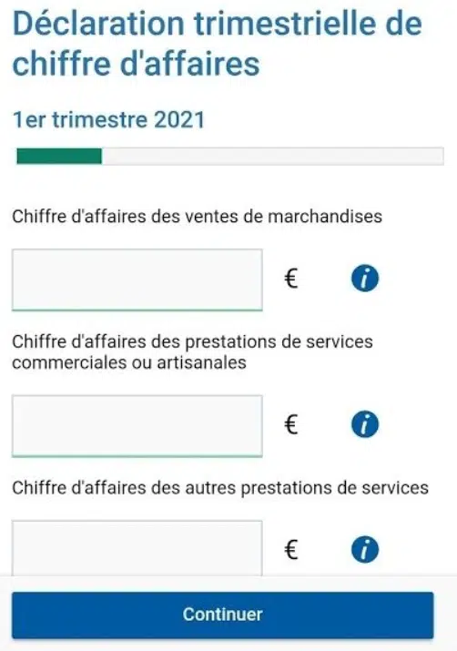Screen dimensions: 457x651
Task: Click euro symbol beside autres prestations field
Action: coord(291,550)
